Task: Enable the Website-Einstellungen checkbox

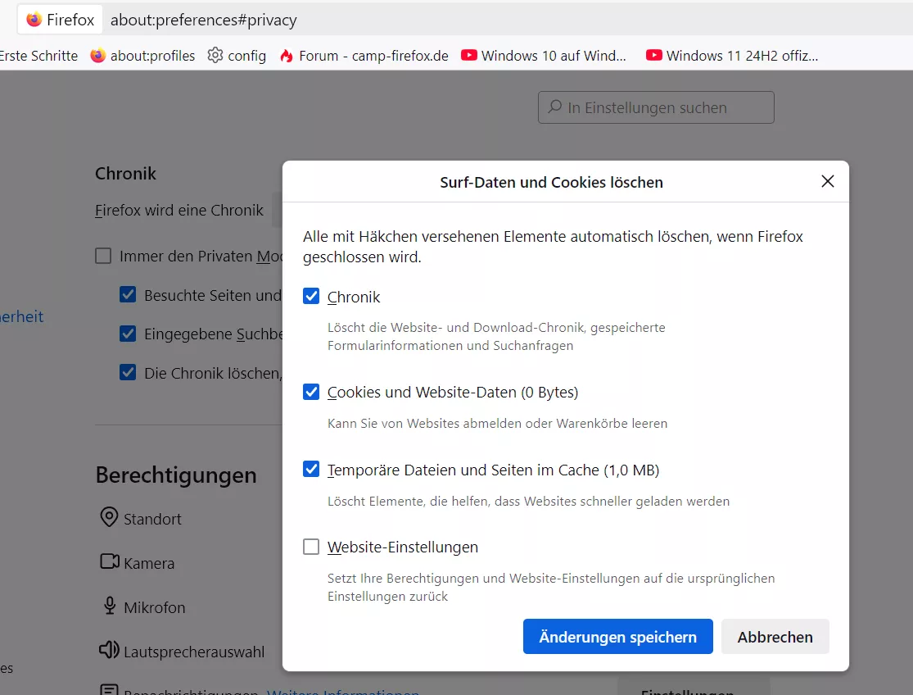Action: (311, 547)
